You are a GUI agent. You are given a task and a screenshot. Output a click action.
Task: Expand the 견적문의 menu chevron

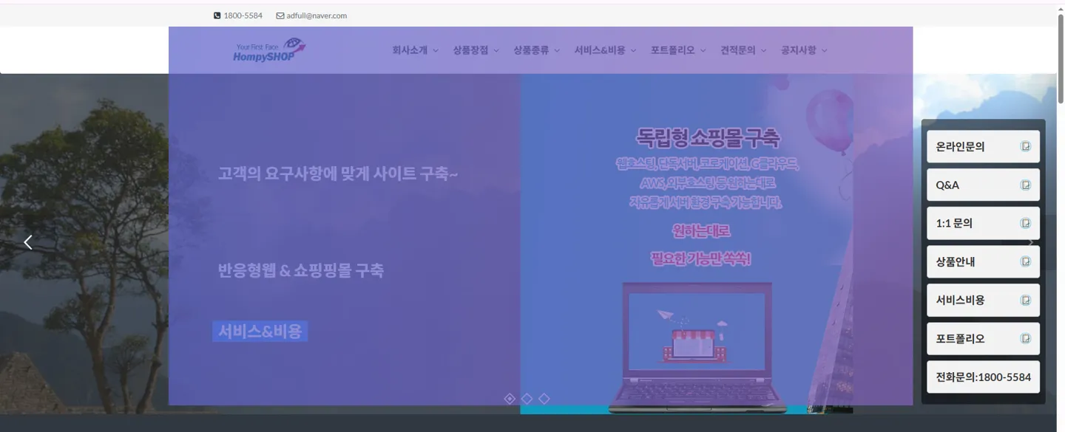(764, 51)
